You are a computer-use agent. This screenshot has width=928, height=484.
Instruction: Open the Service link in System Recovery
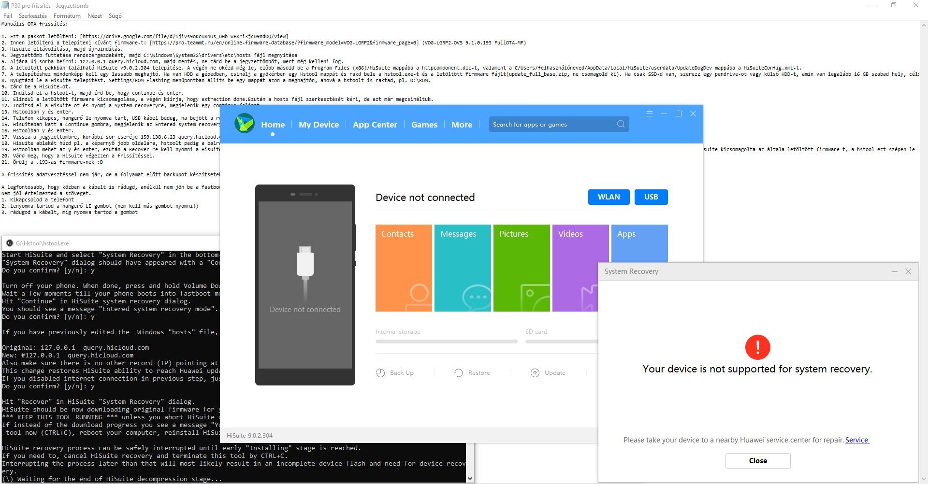click(857, 440)
